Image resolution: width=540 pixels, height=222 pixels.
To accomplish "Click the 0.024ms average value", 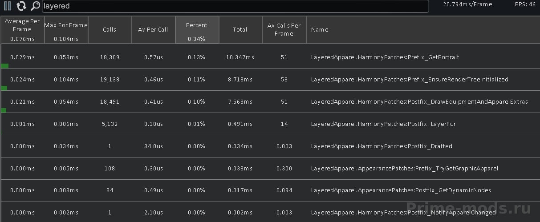I will click(x=22, y=80).
